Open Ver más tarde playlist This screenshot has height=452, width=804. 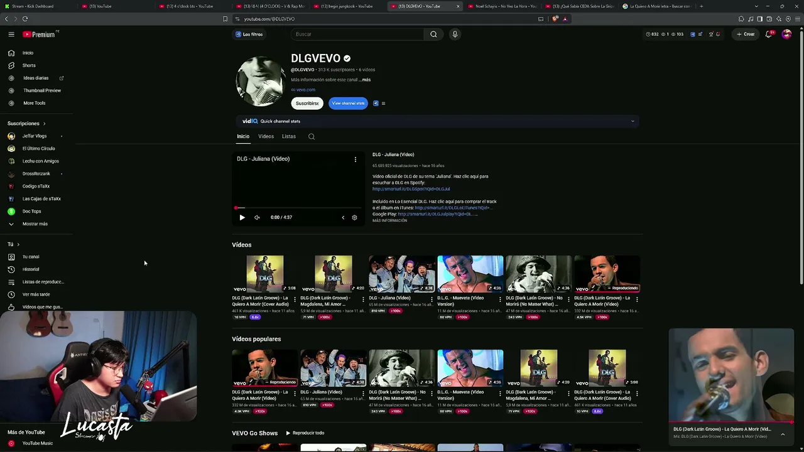pyautogui.click(x=36, y=294)
